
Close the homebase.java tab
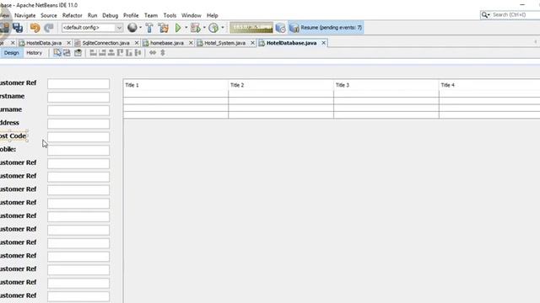[x=191, y=43]
